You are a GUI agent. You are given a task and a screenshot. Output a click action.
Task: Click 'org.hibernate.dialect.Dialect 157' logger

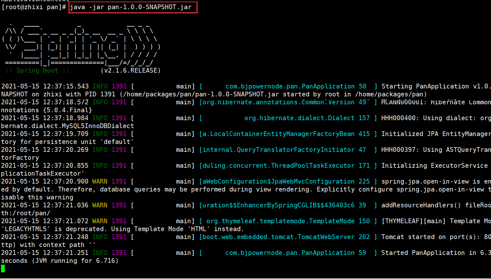307,118
